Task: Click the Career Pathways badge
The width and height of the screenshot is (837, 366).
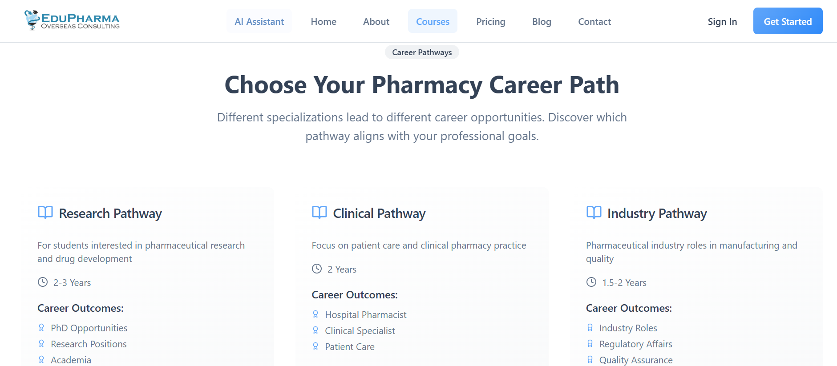Action: pyautogui.click(x=421, y=52)
